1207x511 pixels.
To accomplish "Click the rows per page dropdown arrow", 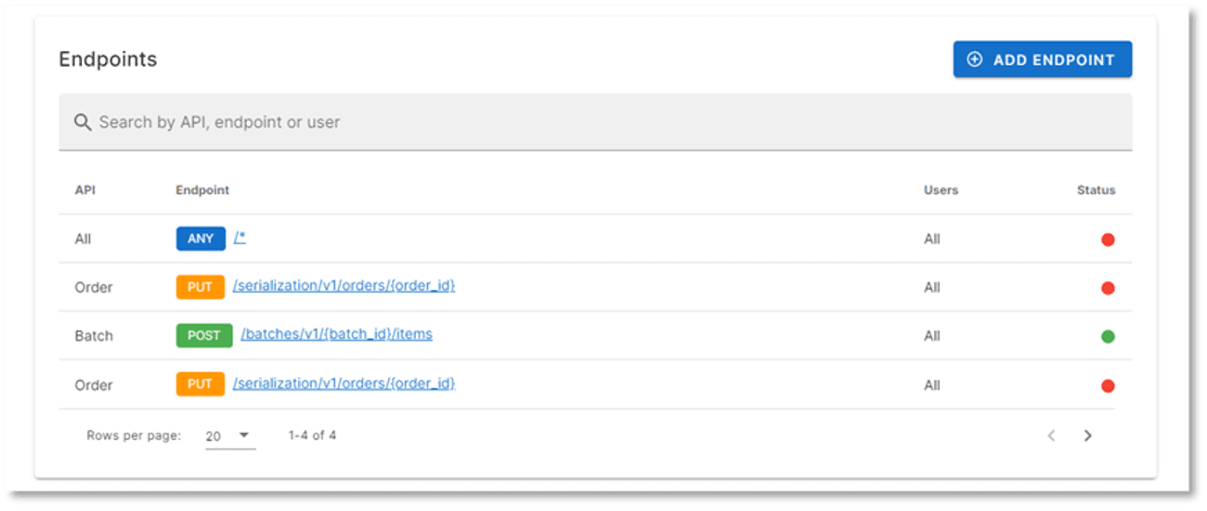I will click(244, 435).
